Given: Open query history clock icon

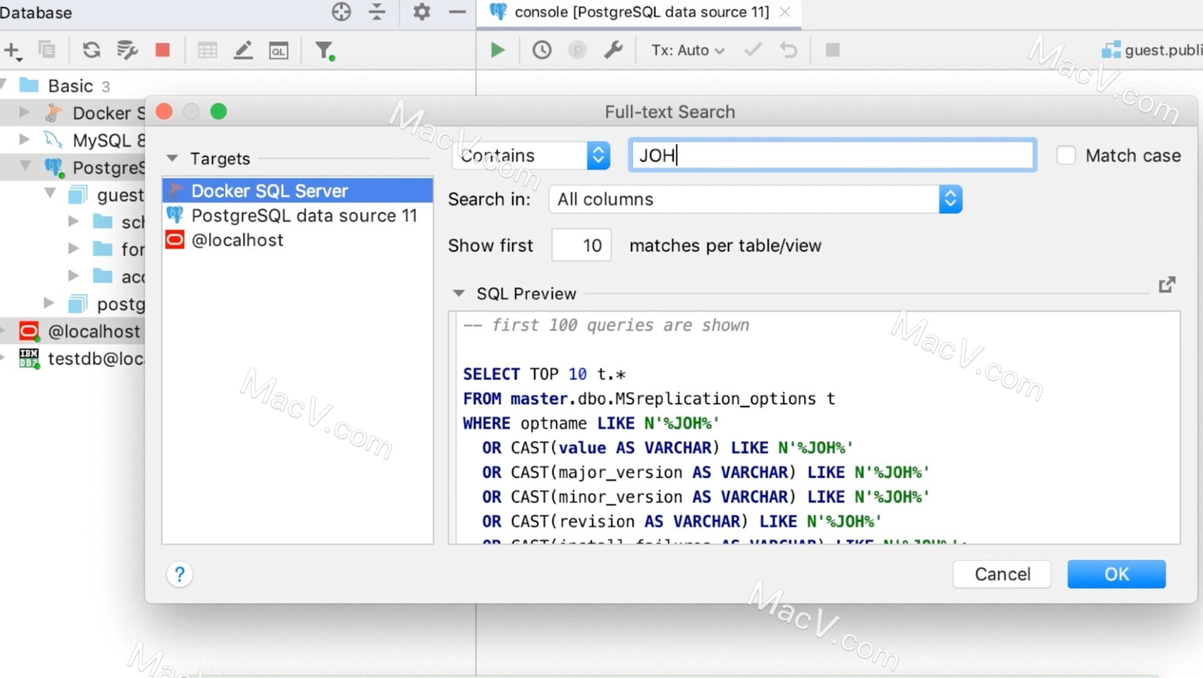Looking at the screenshot, I should point(542,50).
